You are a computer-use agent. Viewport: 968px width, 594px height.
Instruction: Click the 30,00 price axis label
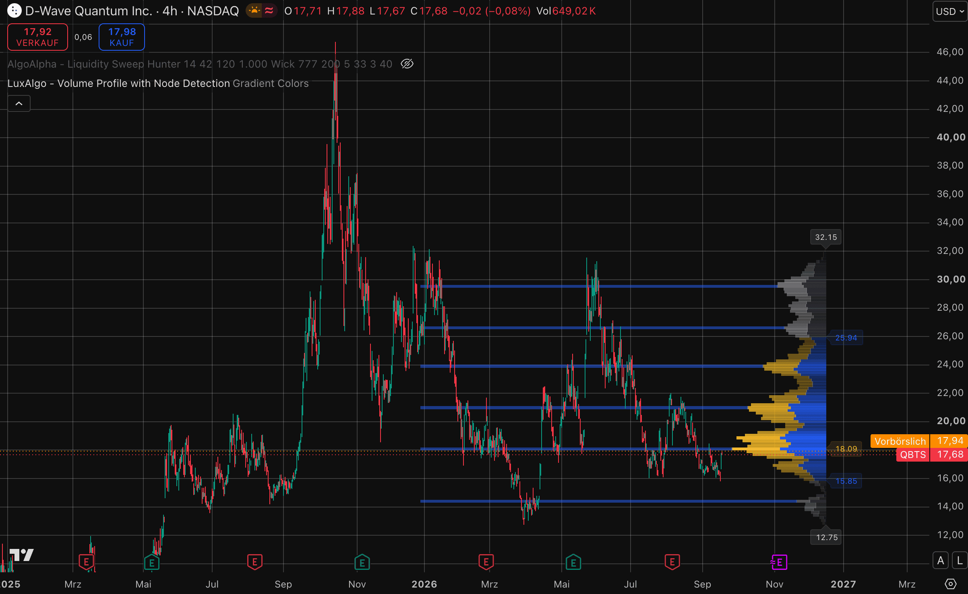tap(951, 279)
